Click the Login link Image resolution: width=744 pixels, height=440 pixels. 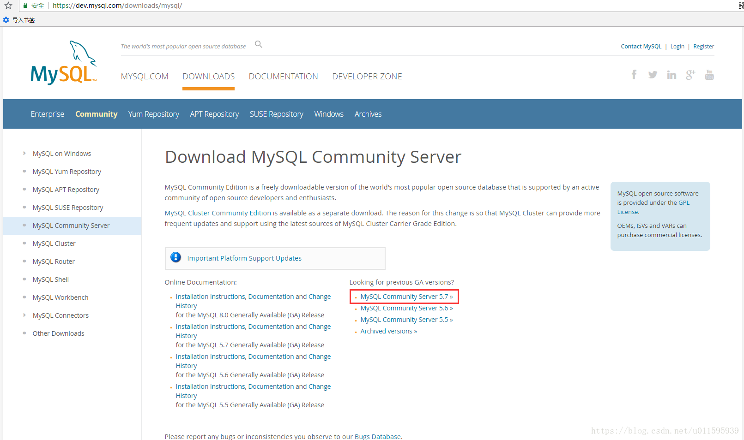(677, 47)
